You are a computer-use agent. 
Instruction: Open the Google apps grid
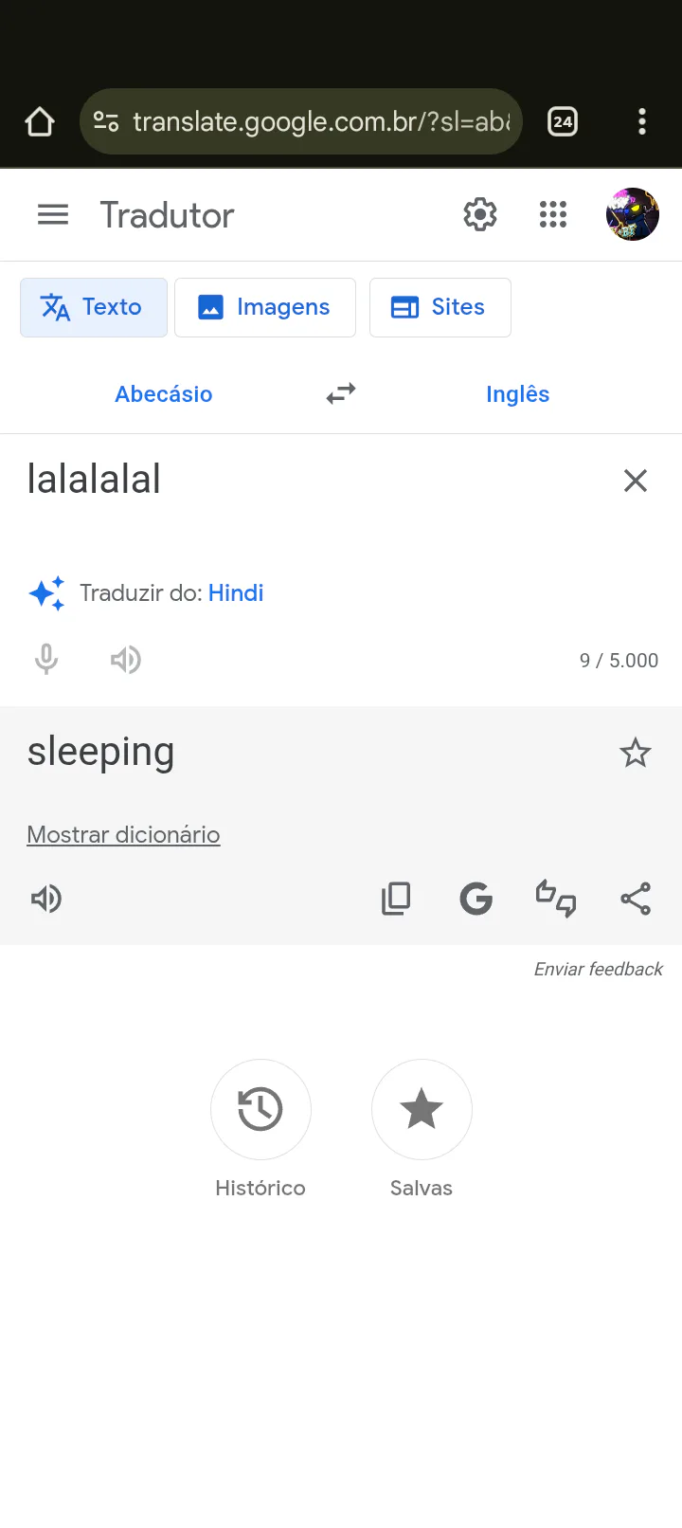pos(553,215)
